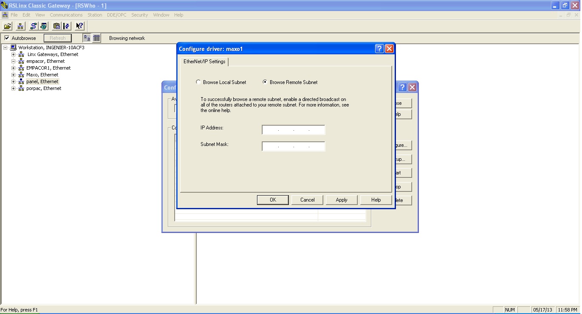The image size is (582, 314).
Task: Click the What's This help cursor icon
Action: tap(79, 26)
